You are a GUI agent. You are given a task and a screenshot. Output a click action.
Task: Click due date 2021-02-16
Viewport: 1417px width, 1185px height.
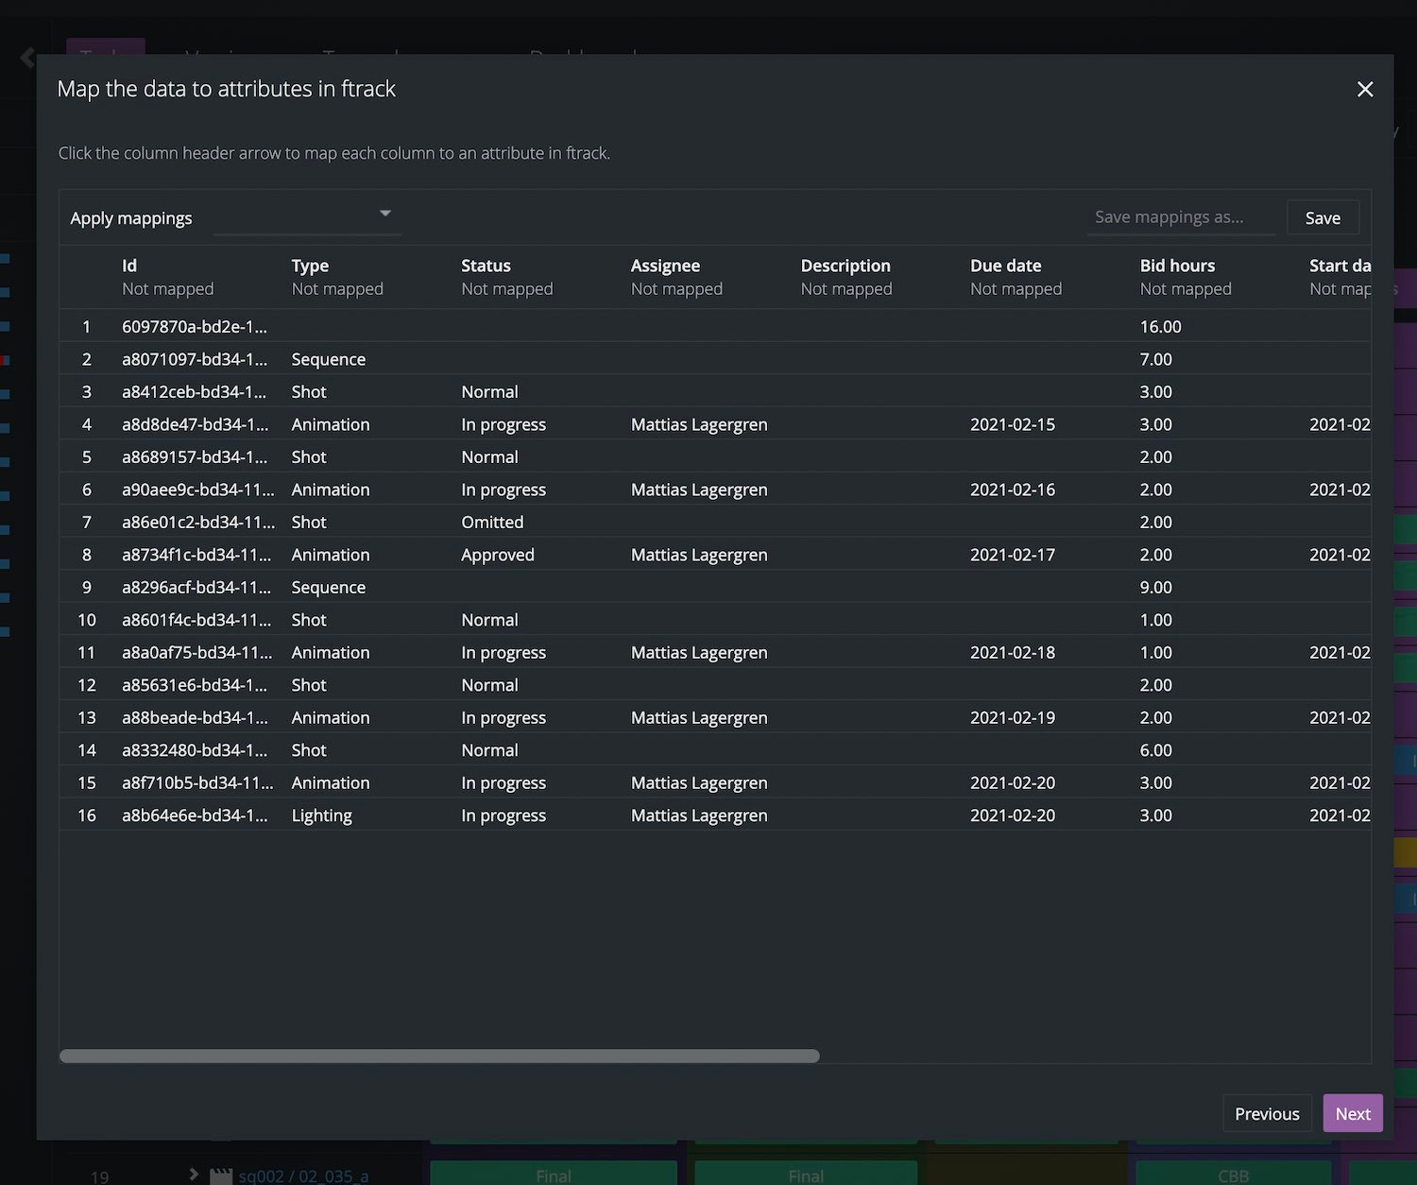(1013, 489)
